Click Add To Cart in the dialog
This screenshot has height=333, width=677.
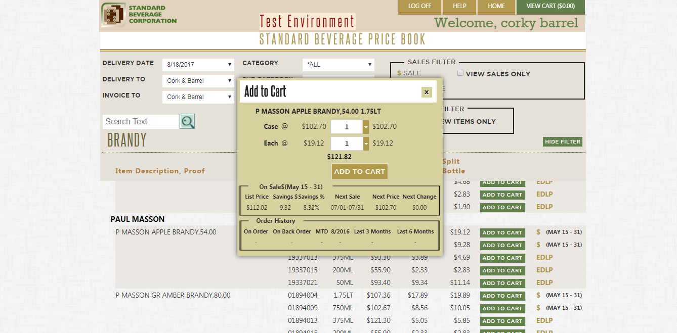coord(360,171)
